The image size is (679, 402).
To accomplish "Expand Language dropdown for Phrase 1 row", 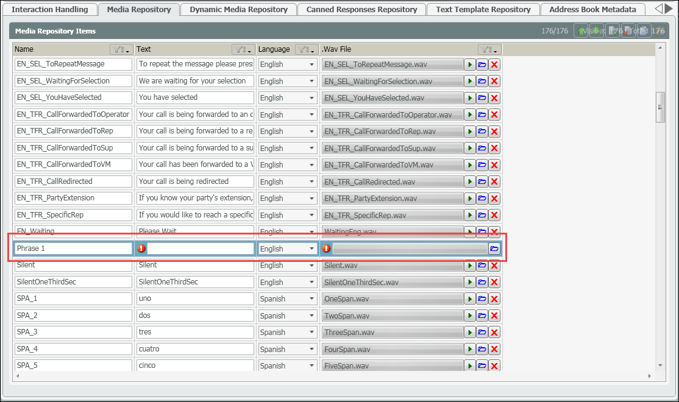I will coord(311,249).
